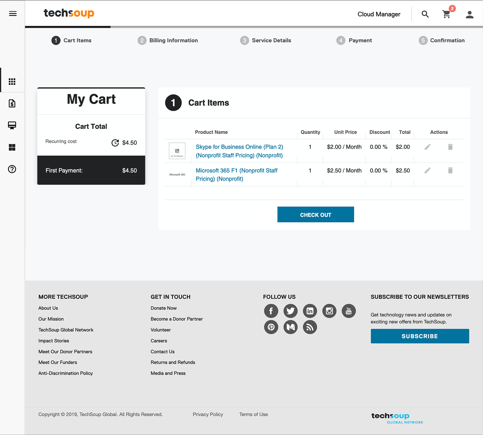Open the Meet Our Donor Partners link
This screenshot has width=483, height=435.
65,352
